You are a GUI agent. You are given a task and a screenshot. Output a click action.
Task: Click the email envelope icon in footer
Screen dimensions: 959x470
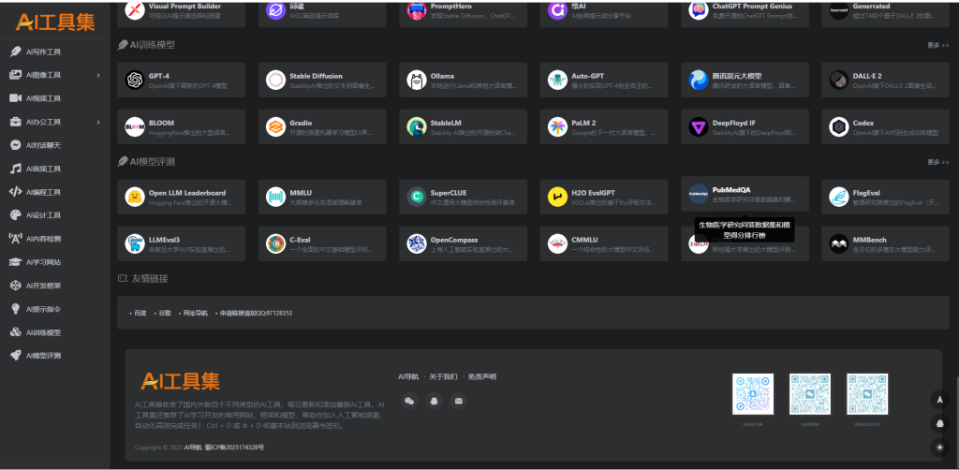tap(458, 401)
